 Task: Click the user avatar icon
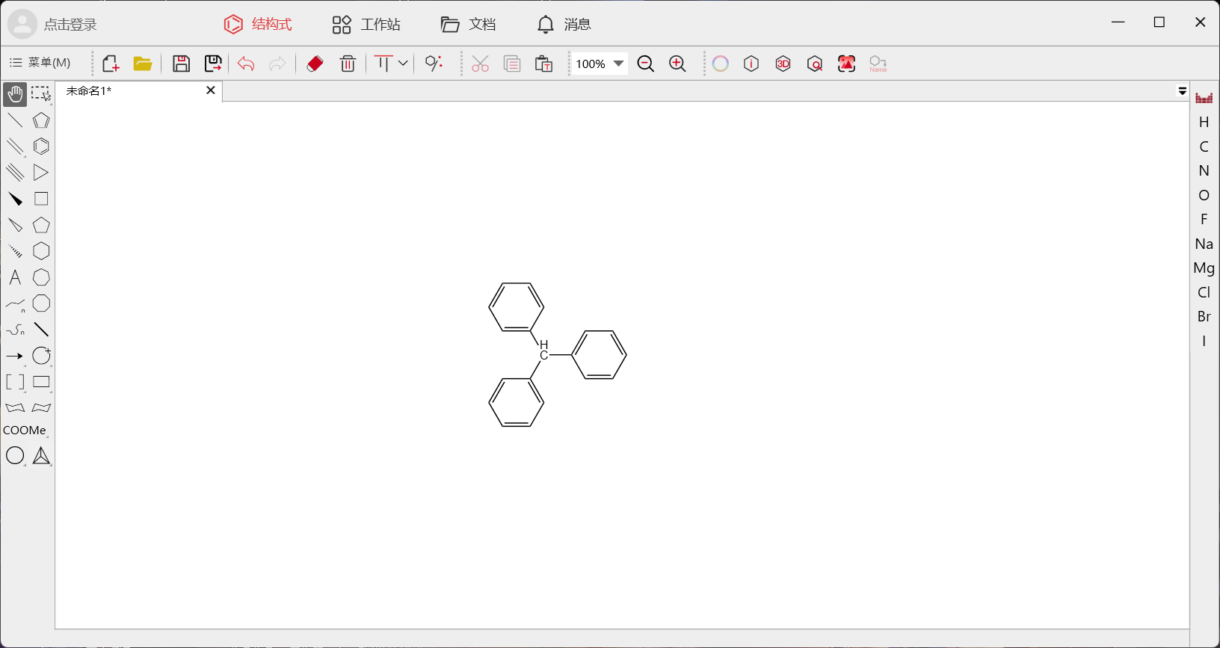(x=22, y=24)
